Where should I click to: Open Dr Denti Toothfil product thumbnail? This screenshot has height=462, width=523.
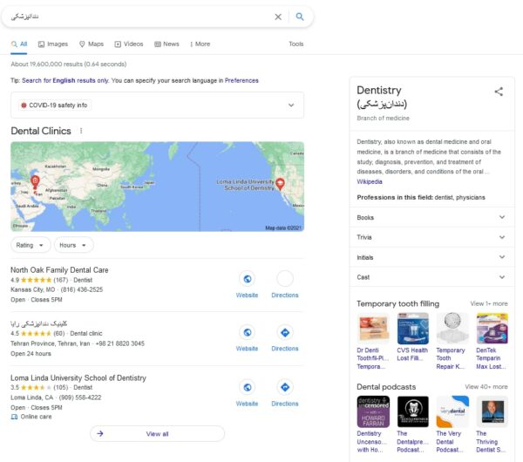click(373, 329)
